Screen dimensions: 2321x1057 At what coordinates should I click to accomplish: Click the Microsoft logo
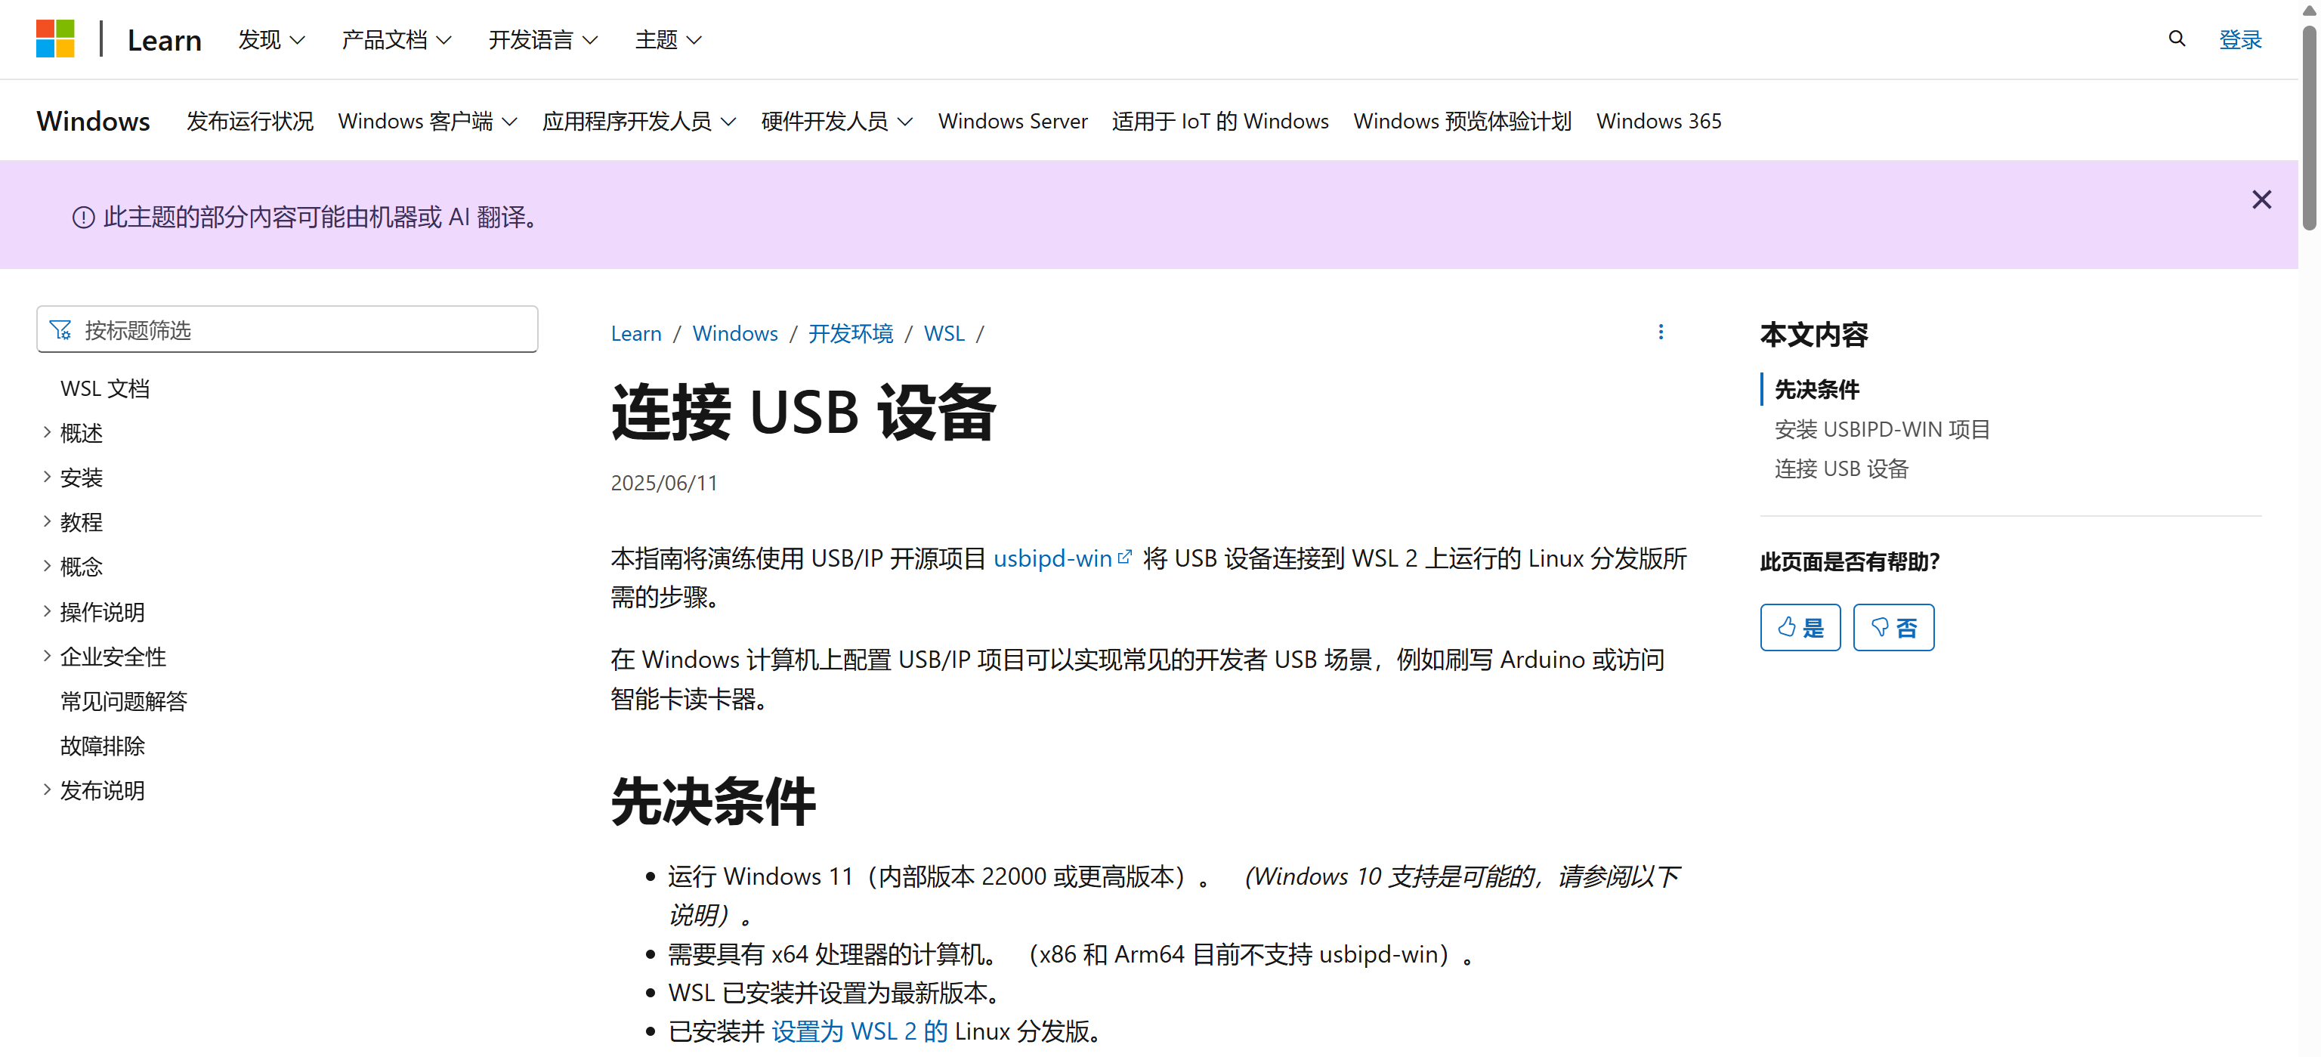point(55,39)
